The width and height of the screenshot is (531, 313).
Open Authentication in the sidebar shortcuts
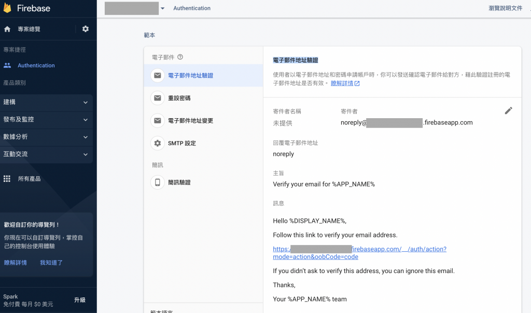tap(36, 65)
